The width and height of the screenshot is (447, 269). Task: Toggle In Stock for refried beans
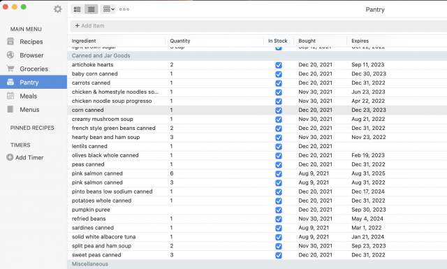279,219
